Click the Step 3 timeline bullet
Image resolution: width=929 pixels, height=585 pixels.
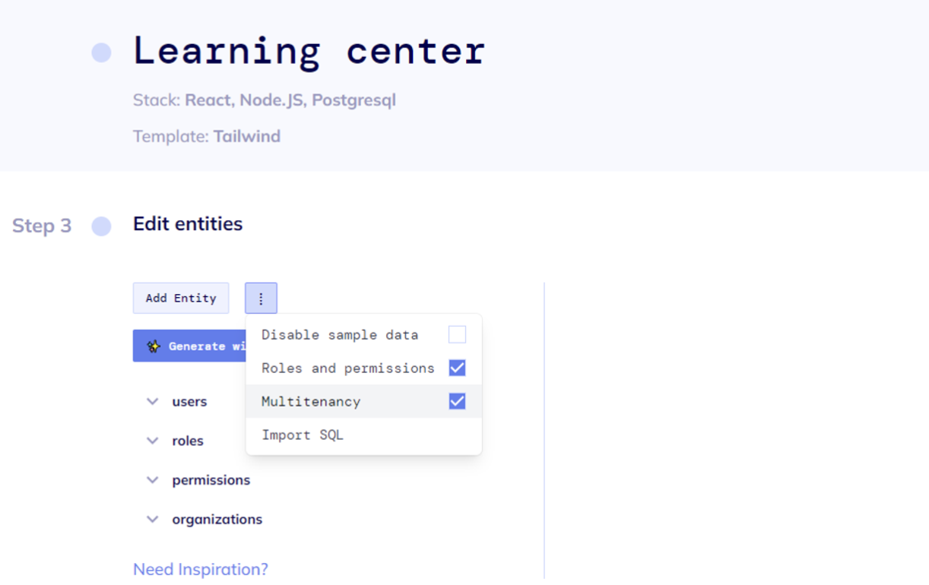coord(101,226)
